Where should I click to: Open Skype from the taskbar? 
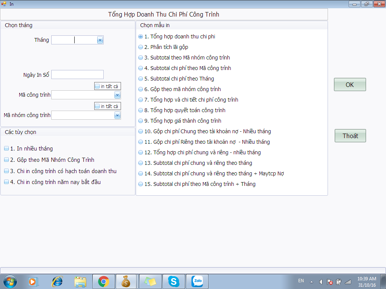pyautogui.click(x=173, y=281)
